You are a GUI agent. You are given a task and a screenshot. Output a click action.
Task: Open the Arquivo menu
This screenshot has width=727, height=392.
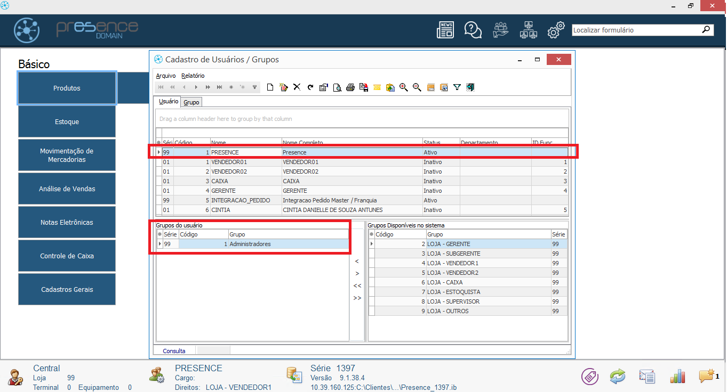(165, 76)
